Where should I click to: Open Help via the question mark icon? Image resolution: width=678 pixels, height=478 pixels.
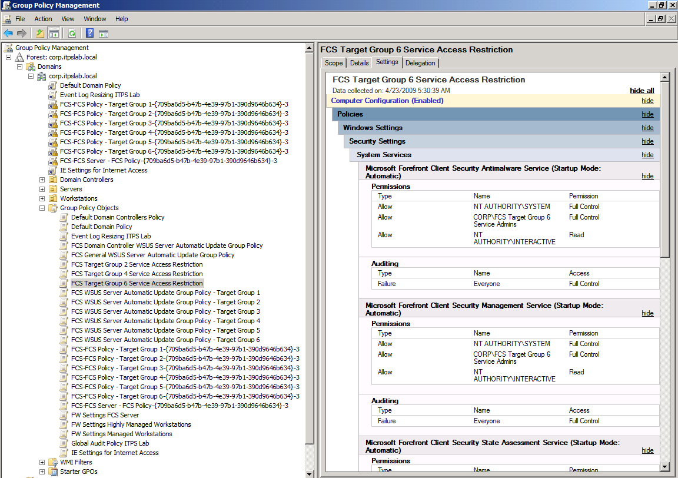pos(90,34)
